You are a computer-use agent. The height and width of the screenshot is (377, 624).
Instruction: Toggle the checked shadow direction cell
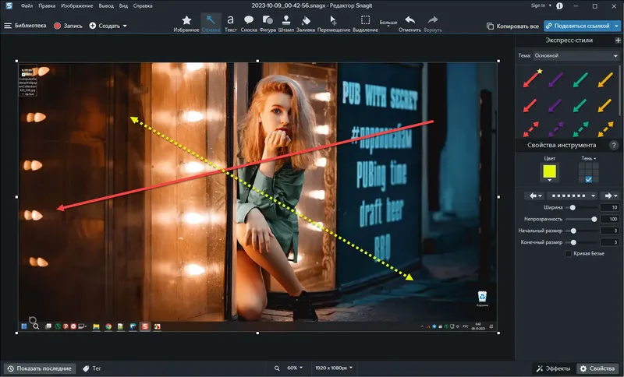click(588, 179)
